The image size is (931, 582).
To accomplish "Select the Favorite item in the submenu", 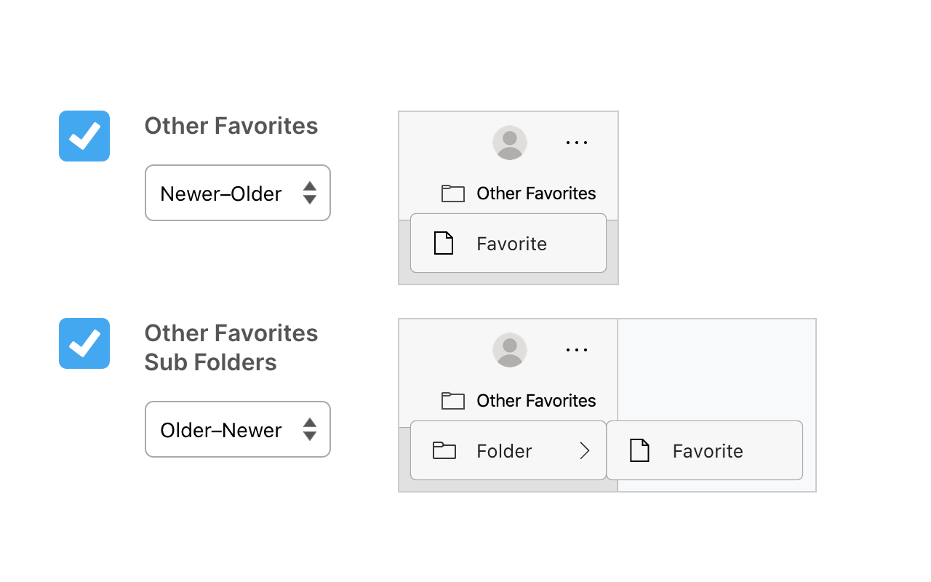I will pyautogui.click(x=707, y=451).
